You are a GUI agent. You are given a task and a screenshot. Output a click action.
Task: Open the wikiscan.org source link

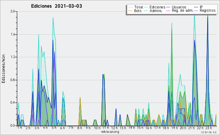click(110, 132)
